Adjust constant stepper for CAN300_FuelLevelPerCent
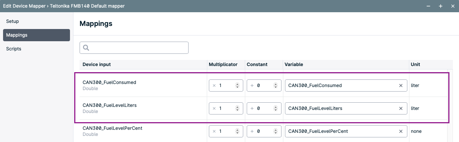The height and width of the screenshot is (142, 459). [275, 131]
